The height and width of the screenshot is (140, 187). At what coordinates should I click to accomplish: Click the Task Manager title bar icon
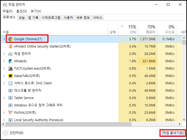(5, 5)
